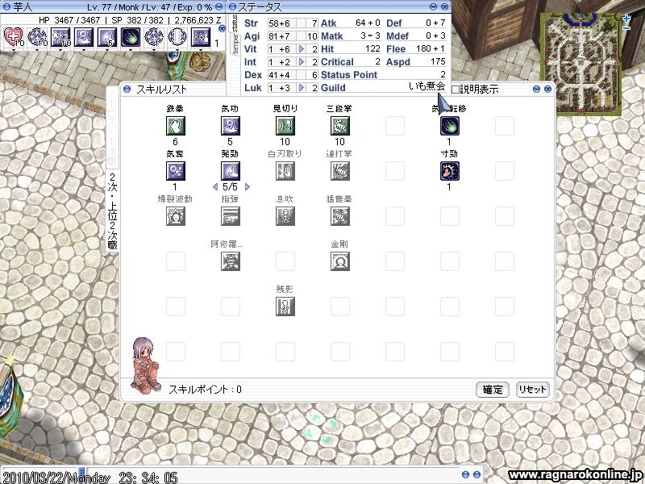The image size is (645, 484).
Task: Switch to the faded first-job skill tab
Action: point(112,127)
